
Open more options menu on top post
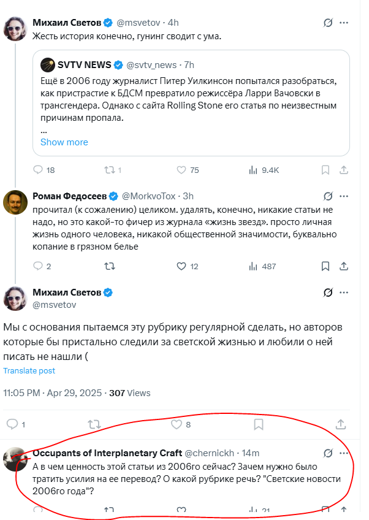pos(344,23)
